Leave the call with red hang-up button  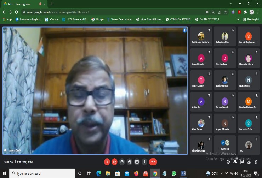[x=153, y=162]
